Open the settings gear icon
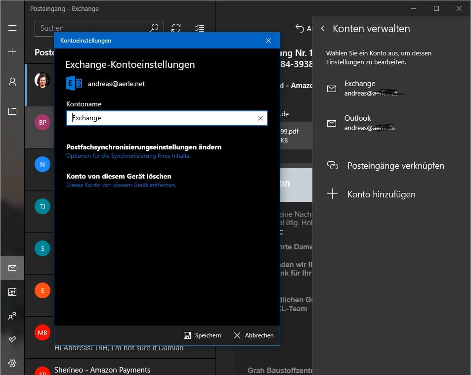471x375 pixels. click(x=12, y=363)
